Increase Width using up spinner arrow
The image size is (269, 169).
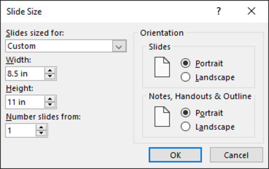(x=50, y=71)
